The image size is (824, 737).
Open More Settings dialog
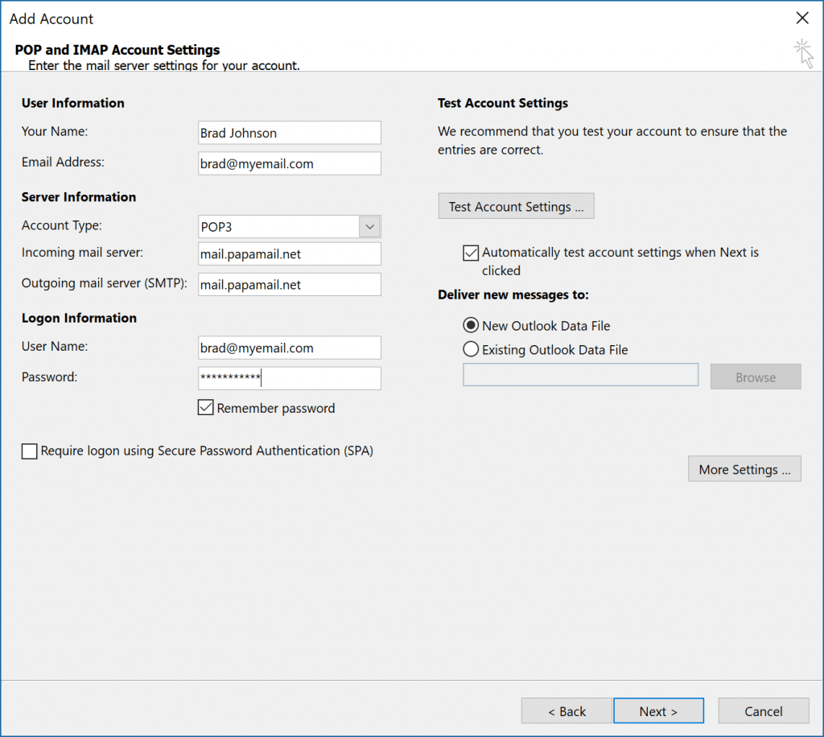pyautogui.click(x=744, y=468)
